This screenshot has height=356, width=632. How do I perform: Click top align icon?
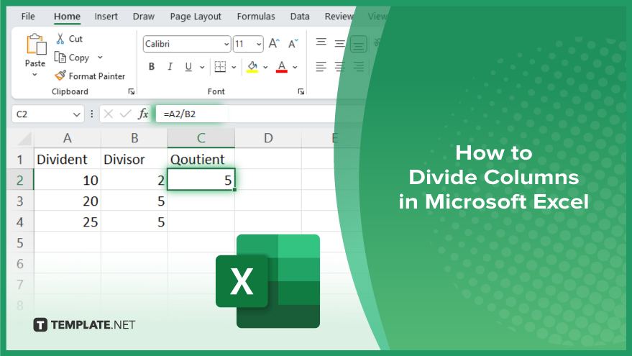coord(321,42)
